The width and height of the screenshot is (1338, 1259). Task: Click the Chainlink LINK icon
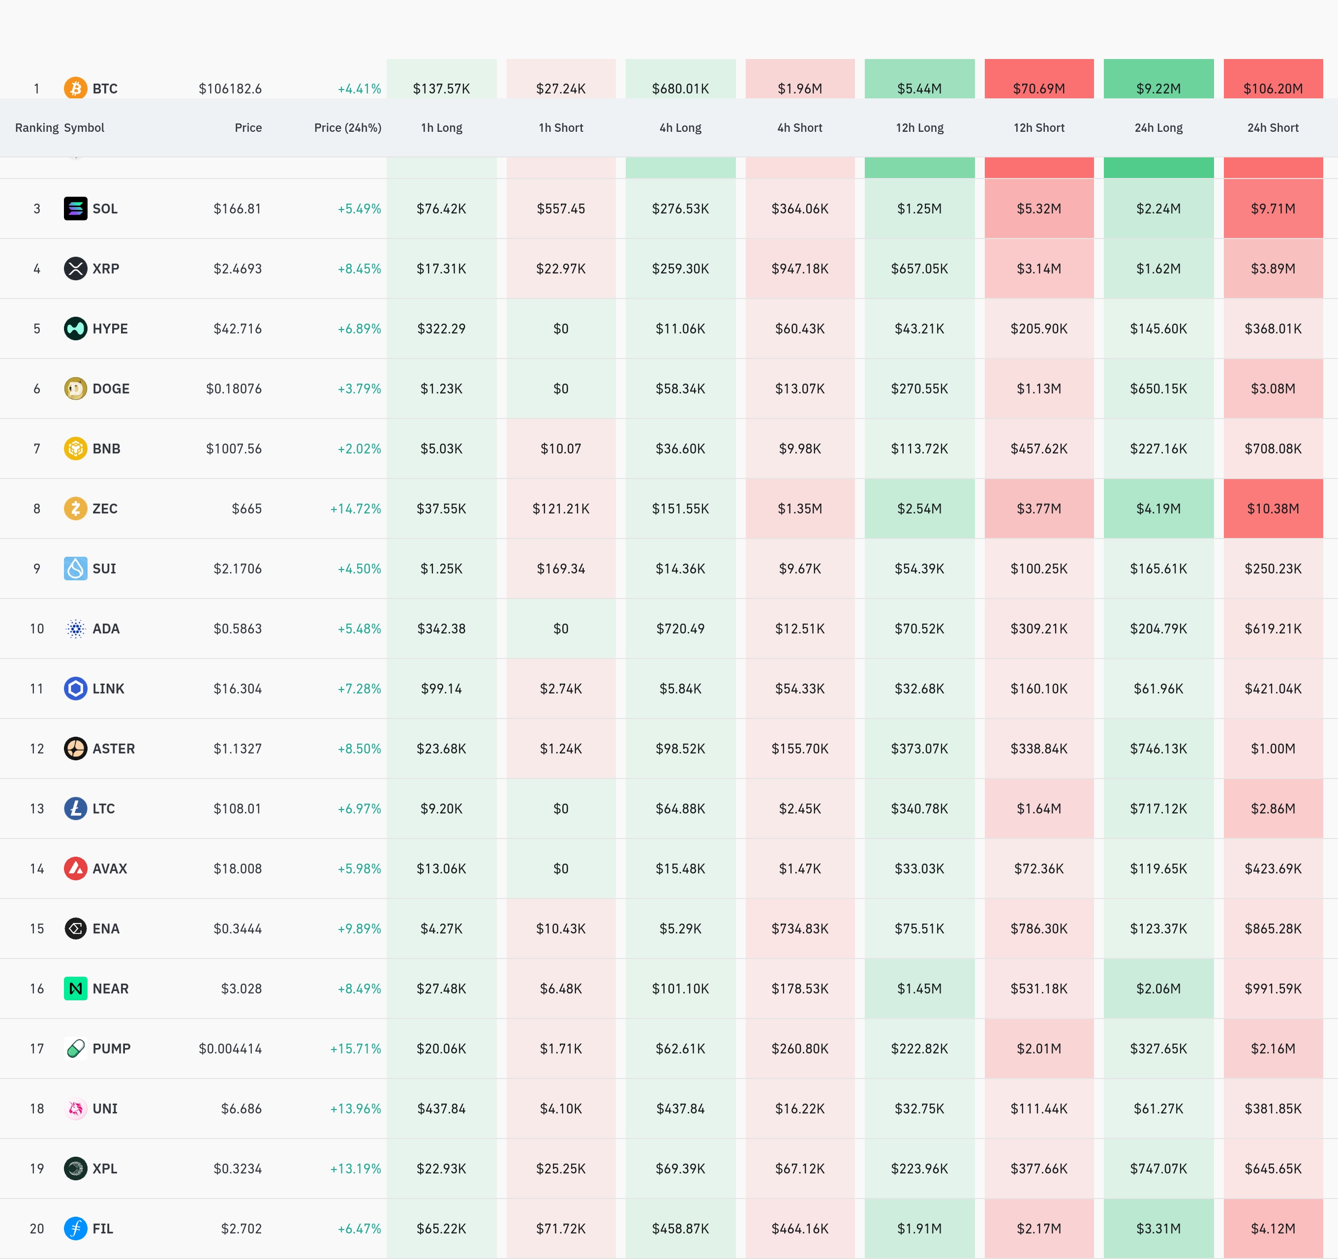coord(75,689)
